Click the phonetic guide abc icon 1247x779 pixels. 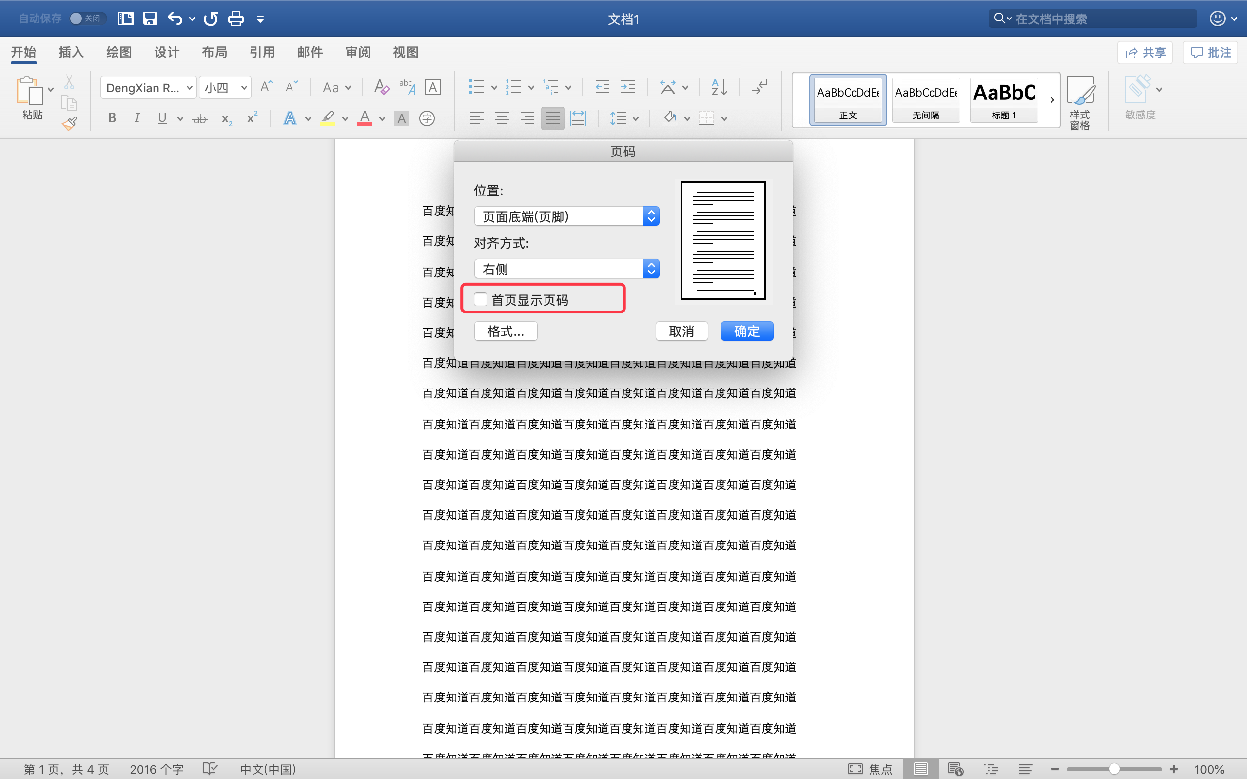coord(408,87)
